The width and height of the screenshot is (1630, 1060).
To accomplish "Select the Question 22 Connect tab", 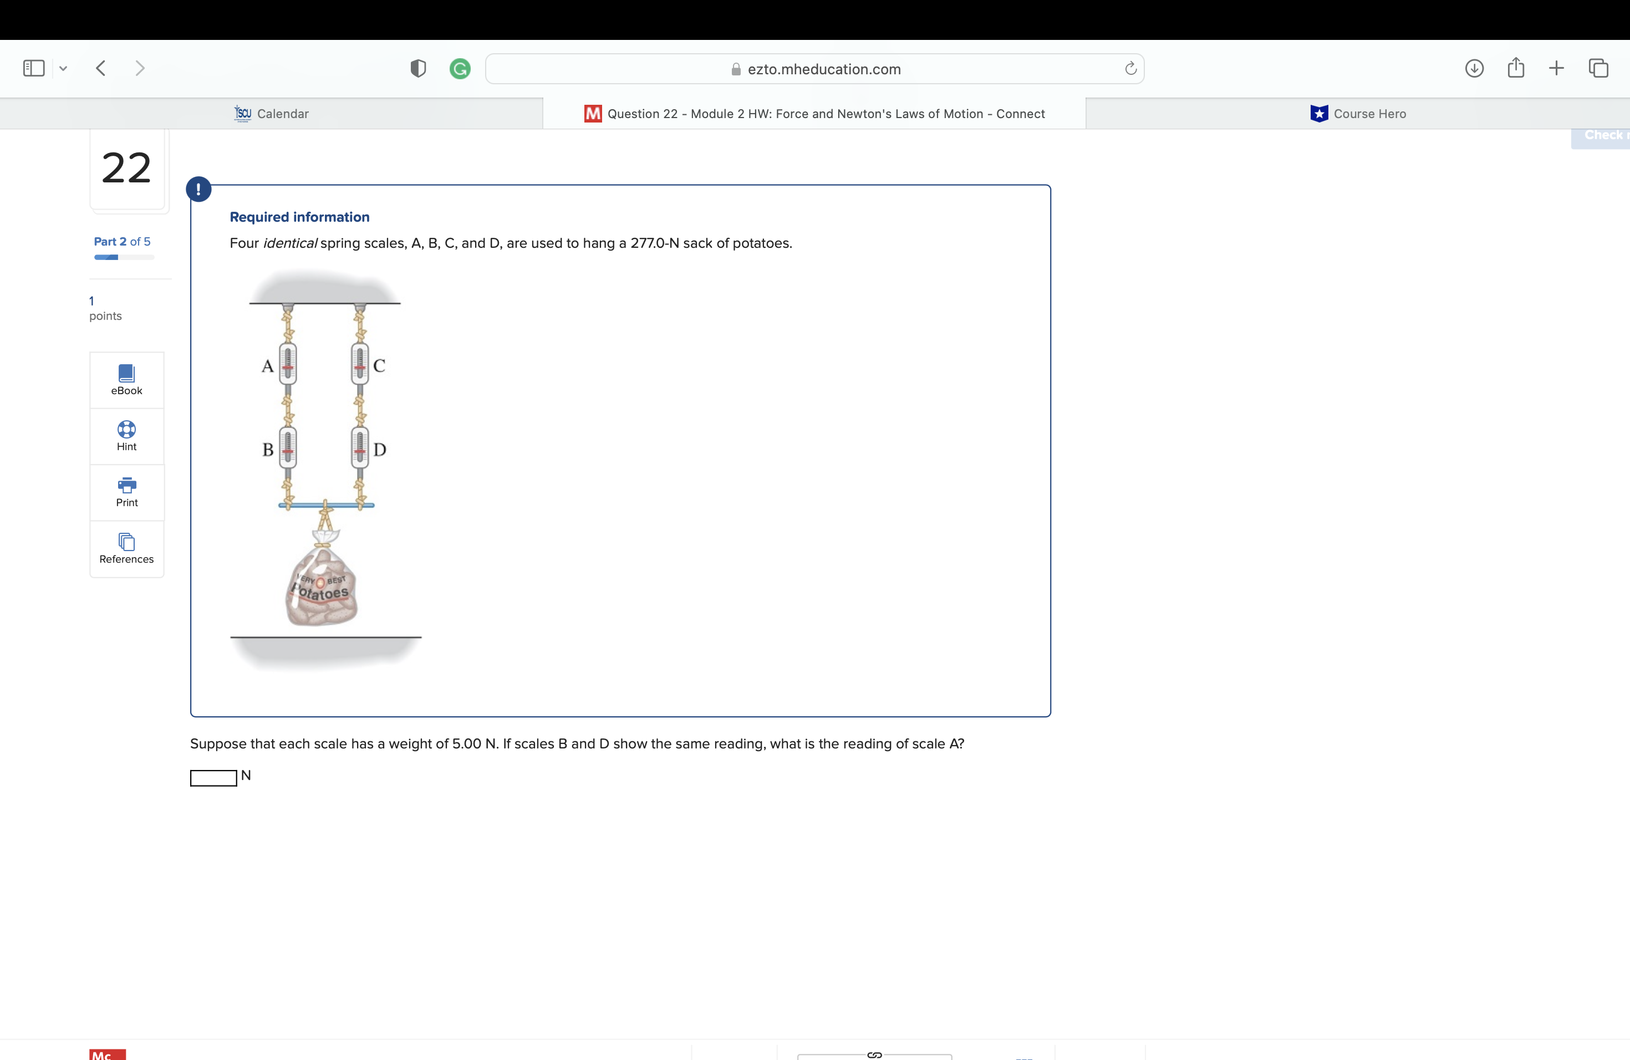I will click(815, 114).
